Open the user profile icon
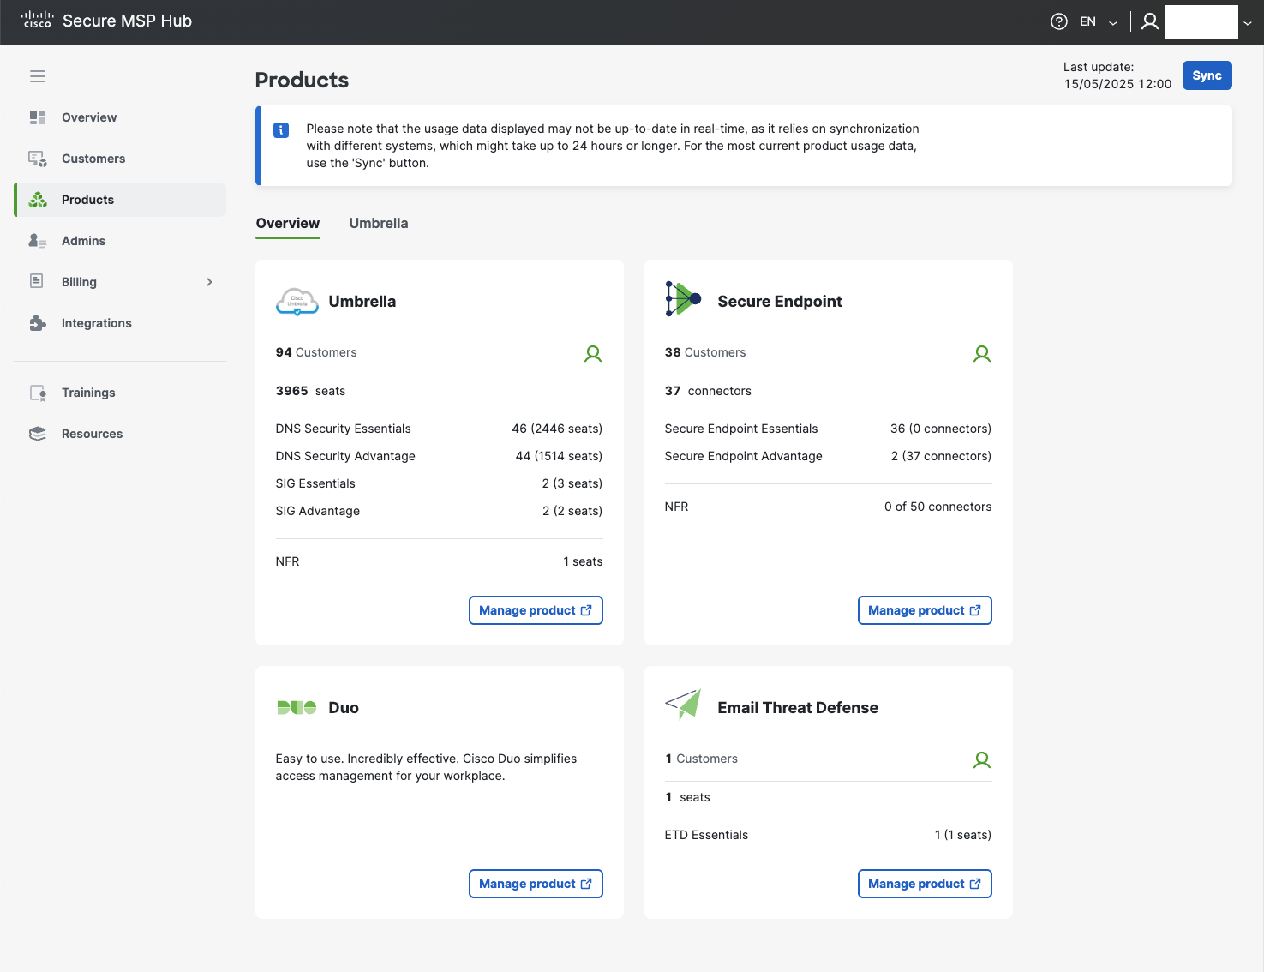 click(x=1150, y=21)
